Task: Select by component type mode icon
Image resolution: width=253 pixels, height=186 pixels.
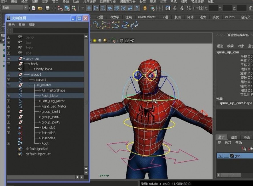Action: (x=74, y=8)
